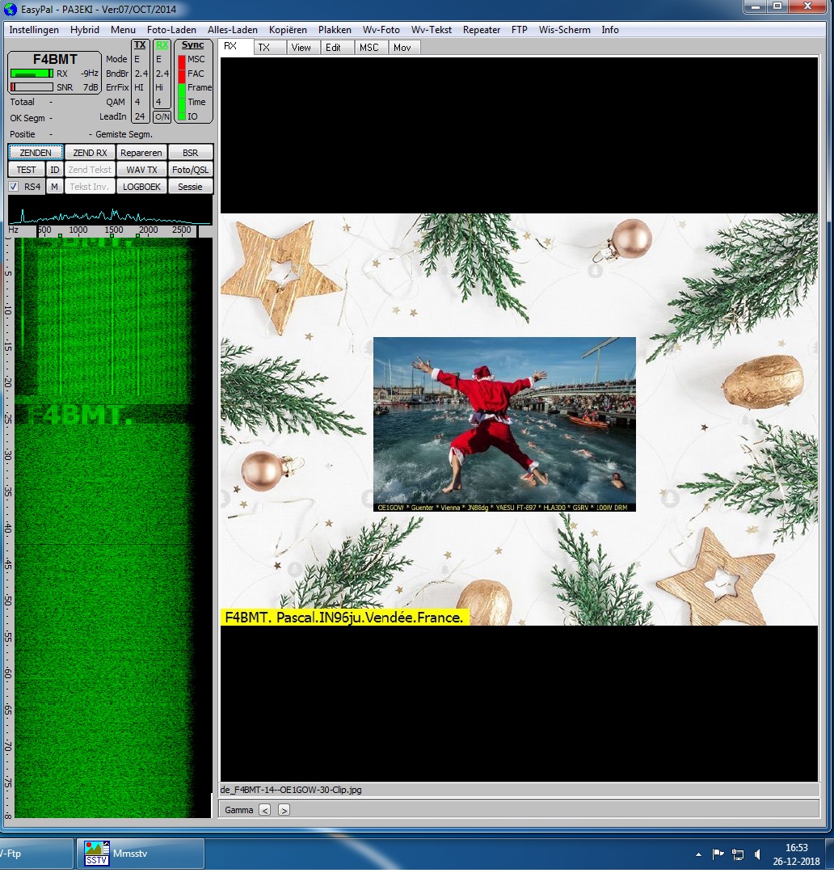834x873 pixels.
Task: Click the IO sync green indicator
Action: (182, 116)
